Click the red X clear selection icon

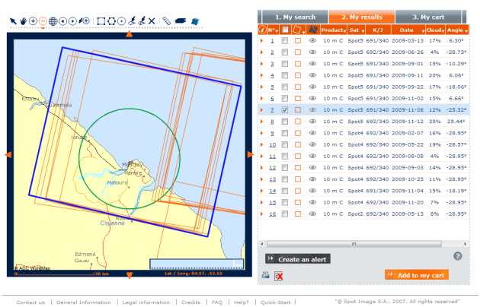tap(279, 276)
